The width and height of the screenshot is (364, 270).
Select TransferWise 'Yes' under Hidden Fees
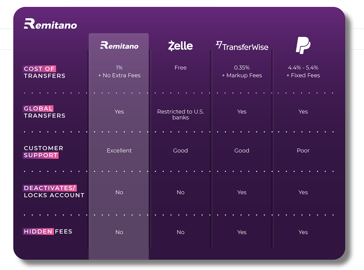(x=242, y=232)
